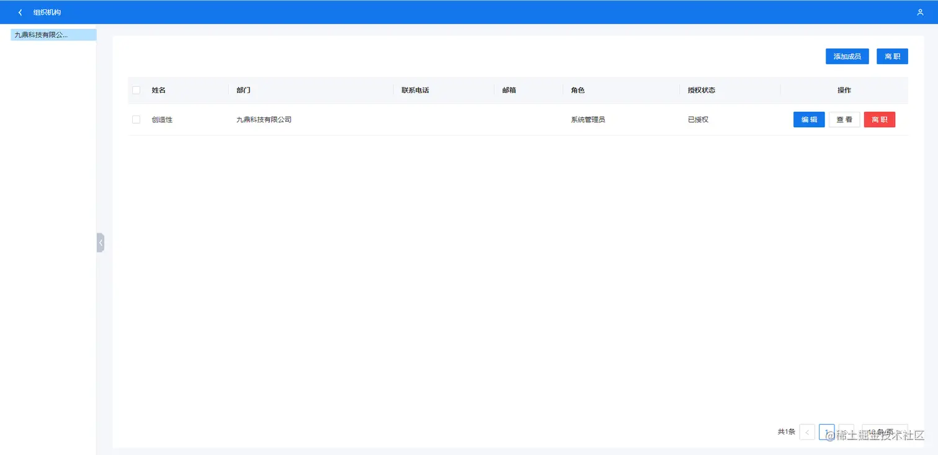Click the 联系电话 column header
Viewport: 938px width, 455px height.
pyautogui.click(x=415, y=90)
